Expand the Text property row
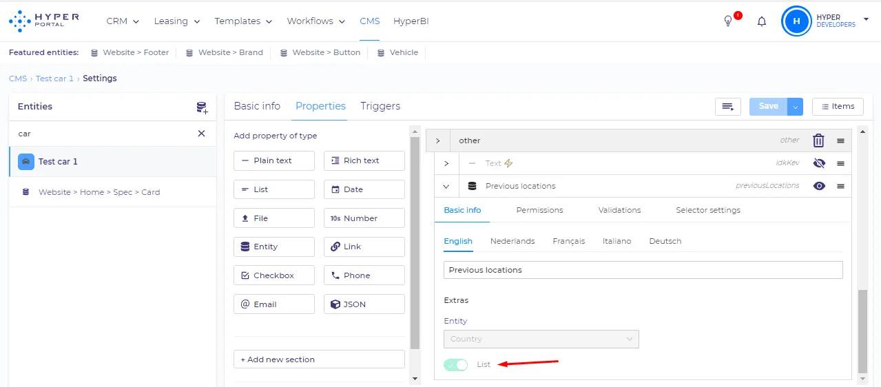This screenshot has height=387, width=881. tap(446, 163)
